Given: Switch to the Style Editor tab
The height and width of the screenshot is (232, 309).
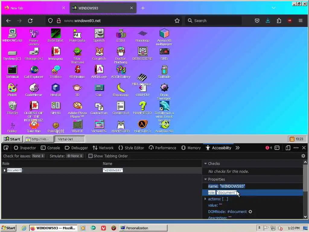Looking at the screenshot, I should [131, 148].
